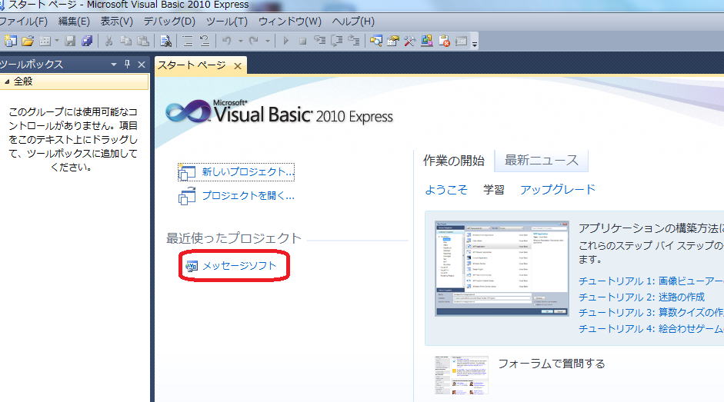The image size is (724, 402).
Task: Close the スタート ページ tab
Action: [238, 66]
